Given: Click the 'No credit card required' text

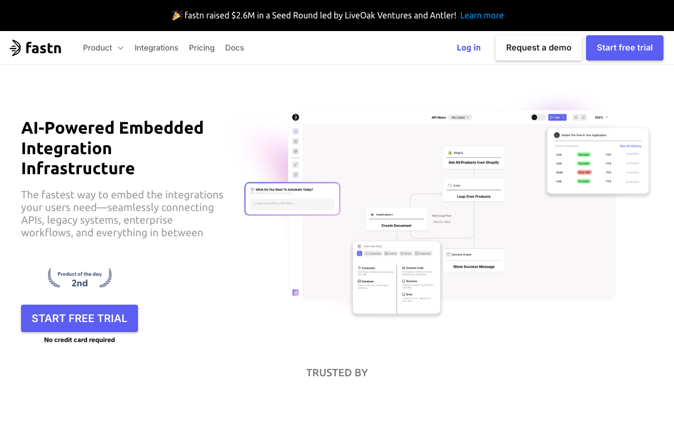Looking at the screenshot, I should 80,340.
